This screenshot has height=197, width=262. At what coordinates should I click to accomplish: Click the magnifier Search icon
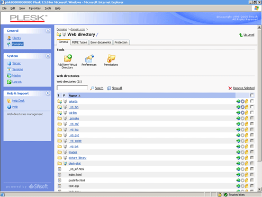coord(92,88)
